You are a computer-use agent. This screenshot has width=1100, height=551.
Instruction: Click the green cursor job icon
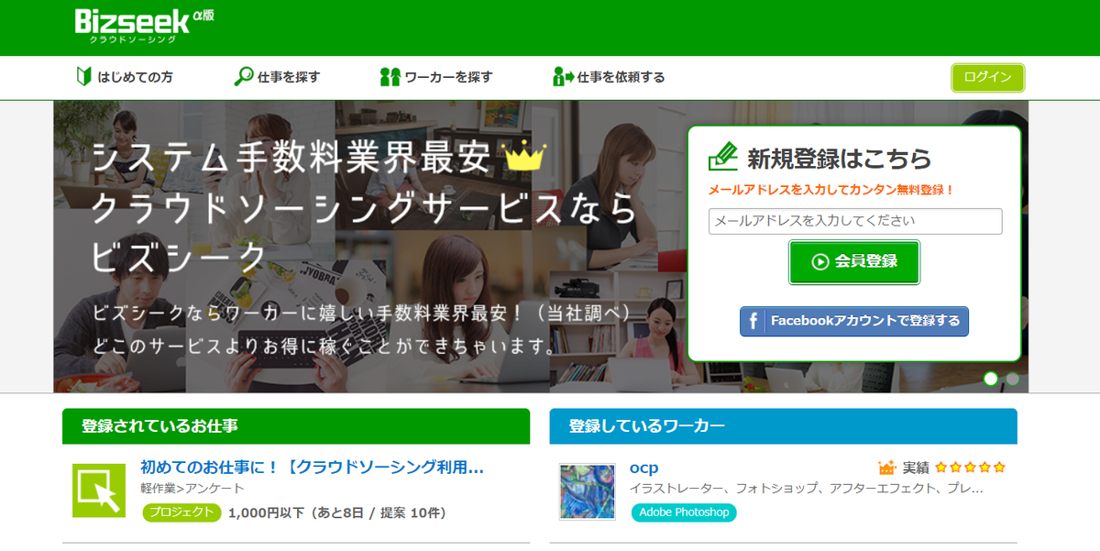[x=98, y=490]
